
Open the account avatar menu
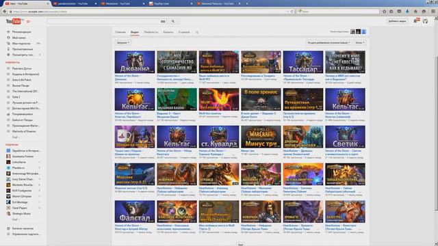pos(425,21)
